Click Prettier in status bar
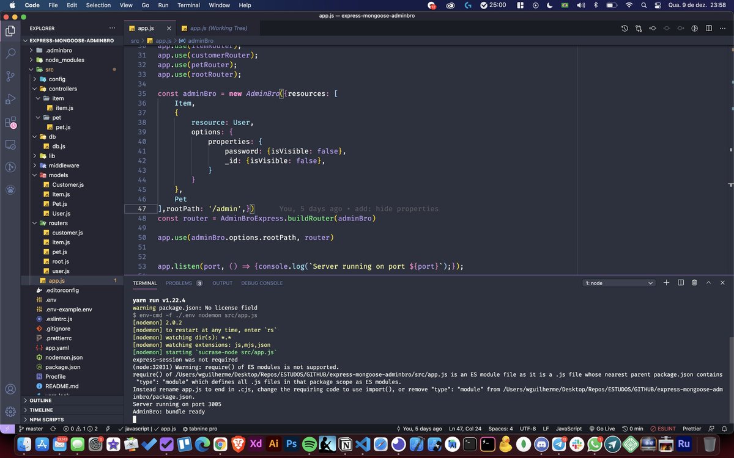This screenshot has height=458, width=734. 692,429
